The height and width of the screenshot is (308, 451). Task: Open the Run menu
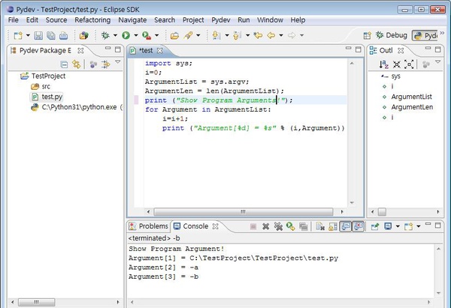(x=244, y=20)
